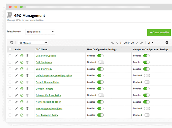Go to the previous page arrow
Image resolution: width=172 pixels, height=128 pixels.
(117, 43)
